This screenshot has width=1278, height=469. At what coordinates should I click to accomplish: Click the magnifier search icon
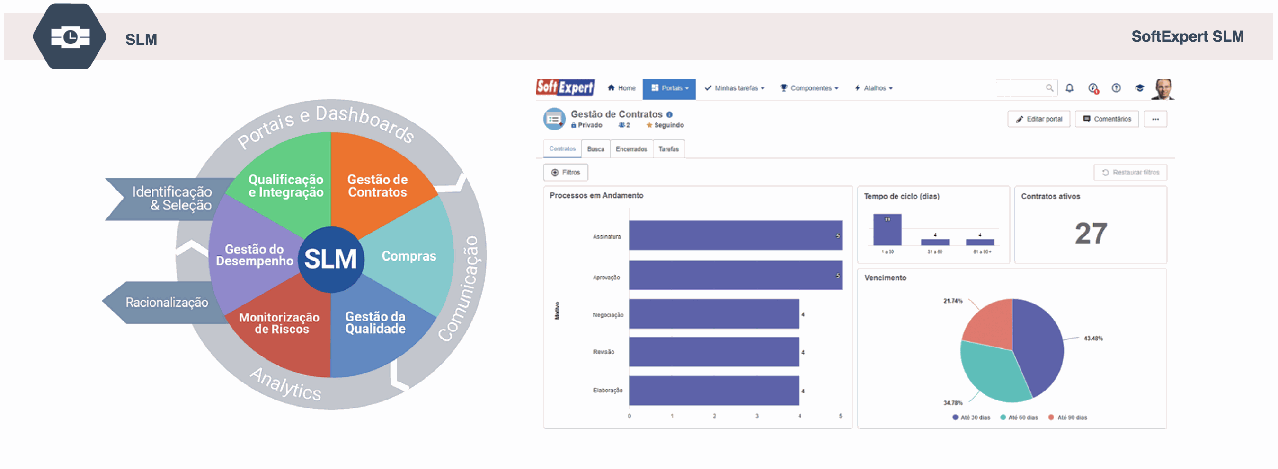(x=1049, y=88)
